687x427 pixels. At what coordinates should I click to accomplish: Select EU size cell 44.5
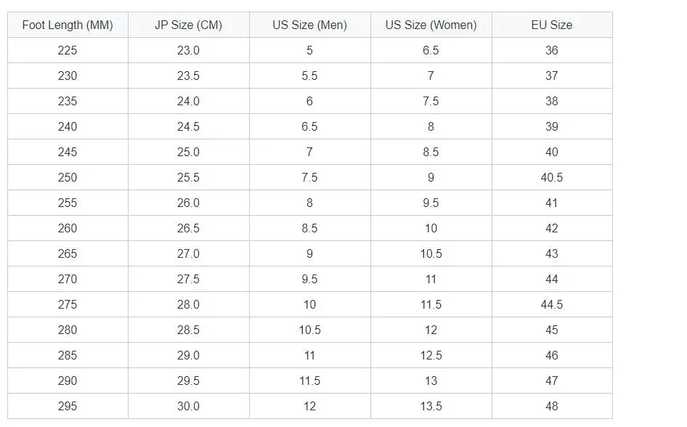552,304
